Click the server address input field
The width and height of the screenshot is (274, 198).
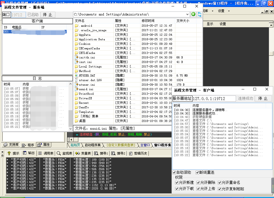click(214, 98)
